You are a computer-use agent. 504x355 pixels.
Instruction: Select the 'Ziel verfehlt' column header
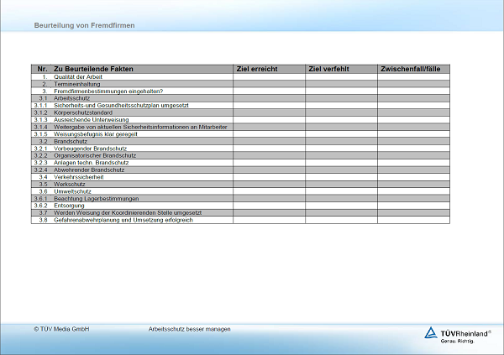coord(329,69)
